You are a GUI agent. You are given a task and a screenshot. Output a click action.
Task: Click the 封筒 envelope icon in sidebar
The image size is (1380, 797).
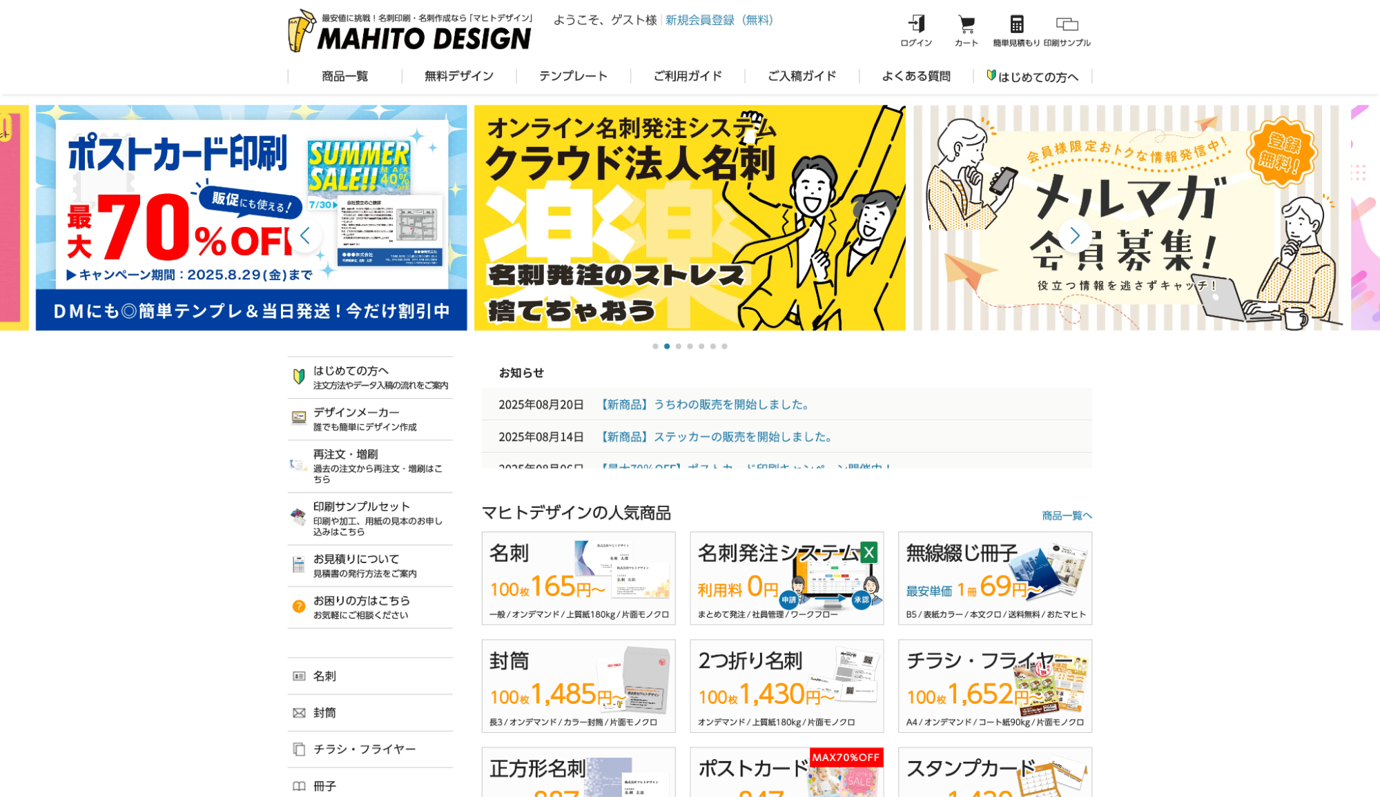299,713
